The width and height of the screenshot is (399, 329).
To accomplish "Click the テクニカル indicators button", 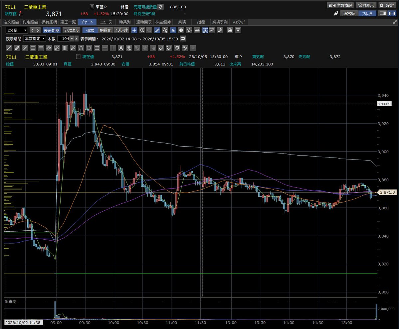I will [x=71, y=31].
